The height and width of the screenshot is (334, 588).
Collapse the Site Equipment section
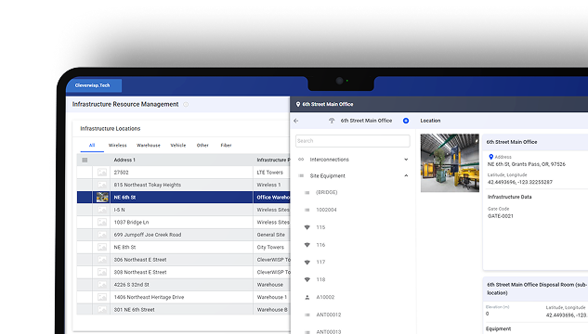coord(406,175)
